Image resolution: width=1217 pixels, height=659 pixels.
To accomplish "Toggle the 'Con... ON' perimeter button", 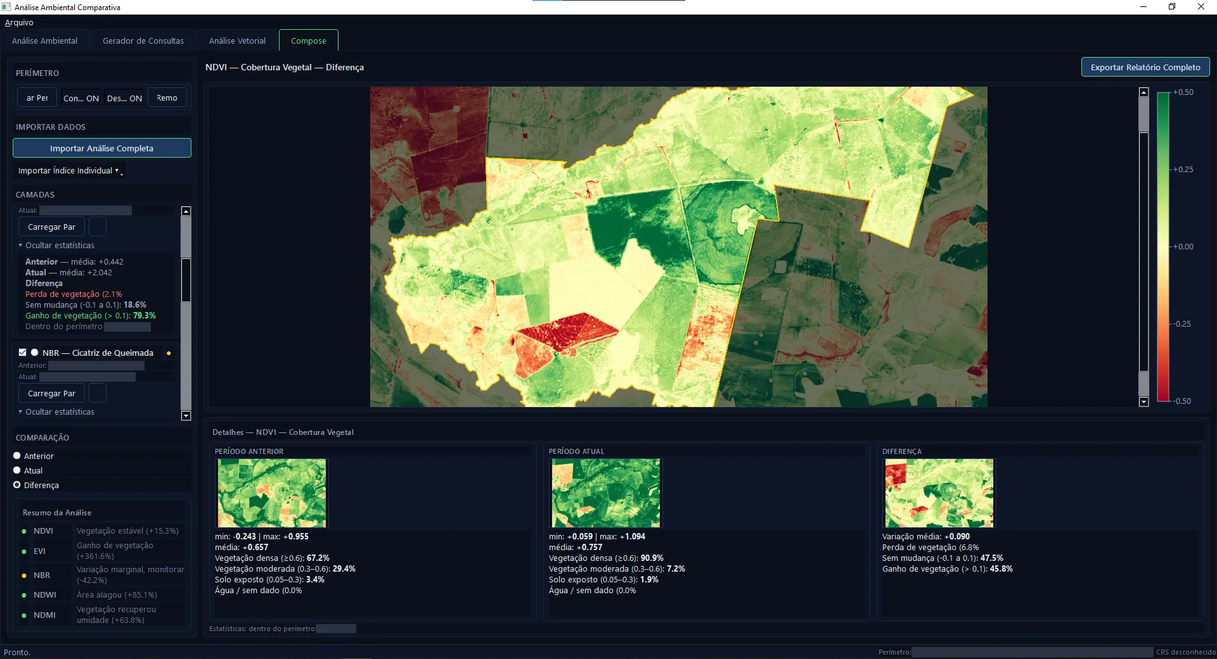I will [x=81, y=98].
